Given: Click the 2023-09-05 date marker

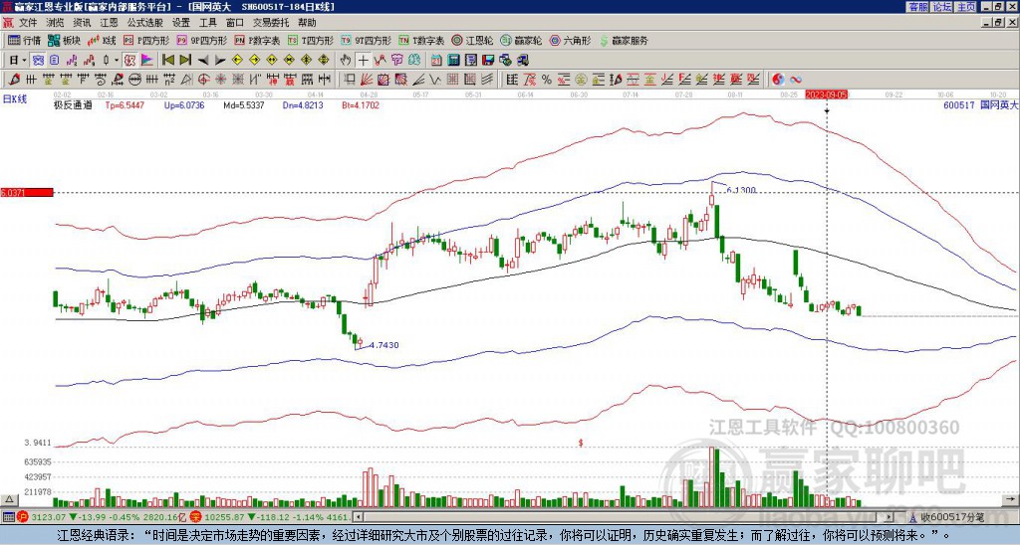Looking at the screenshot, I should 827,94.
